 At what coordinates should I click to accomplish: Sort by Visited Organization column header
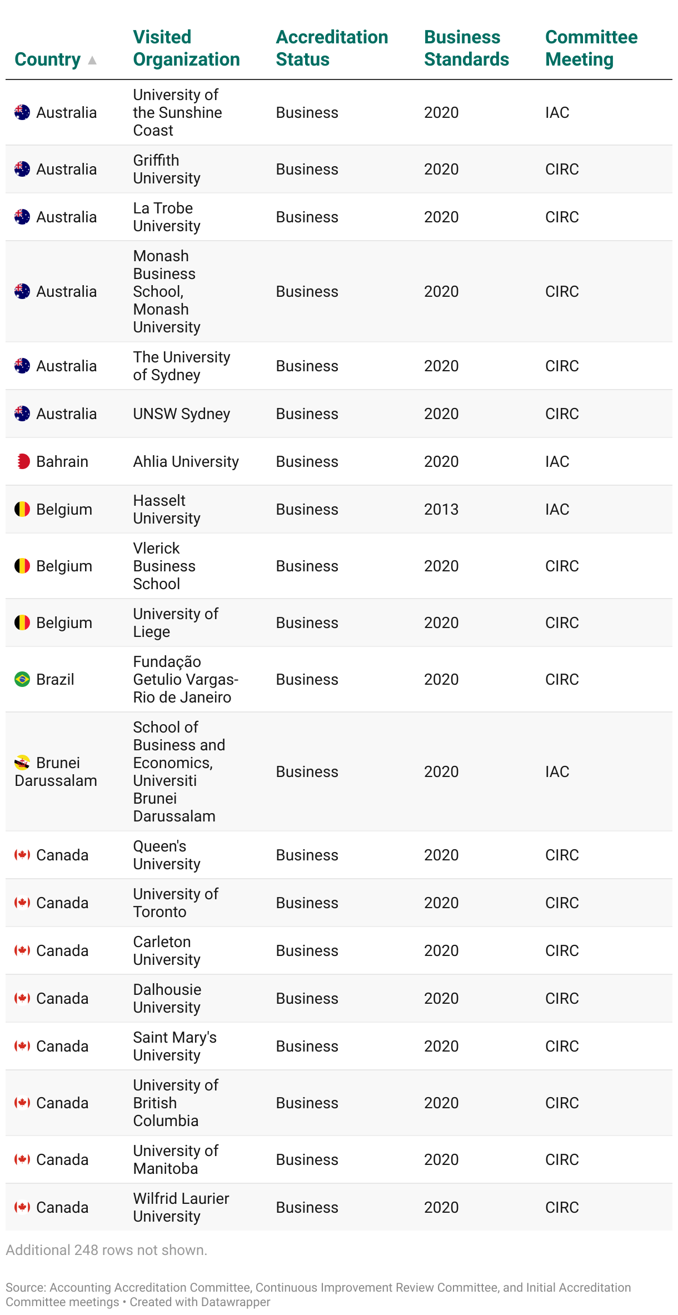pos(186,48)
